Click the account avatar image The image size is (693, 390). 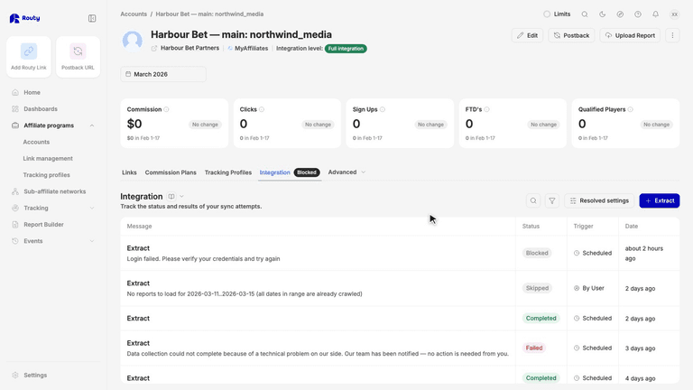tap(132, 41)
